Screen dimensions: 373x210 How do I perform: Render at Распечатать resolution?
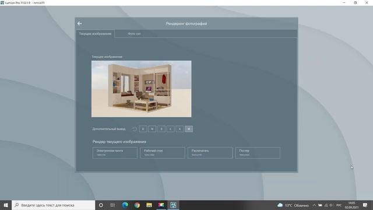pos(210,153)
